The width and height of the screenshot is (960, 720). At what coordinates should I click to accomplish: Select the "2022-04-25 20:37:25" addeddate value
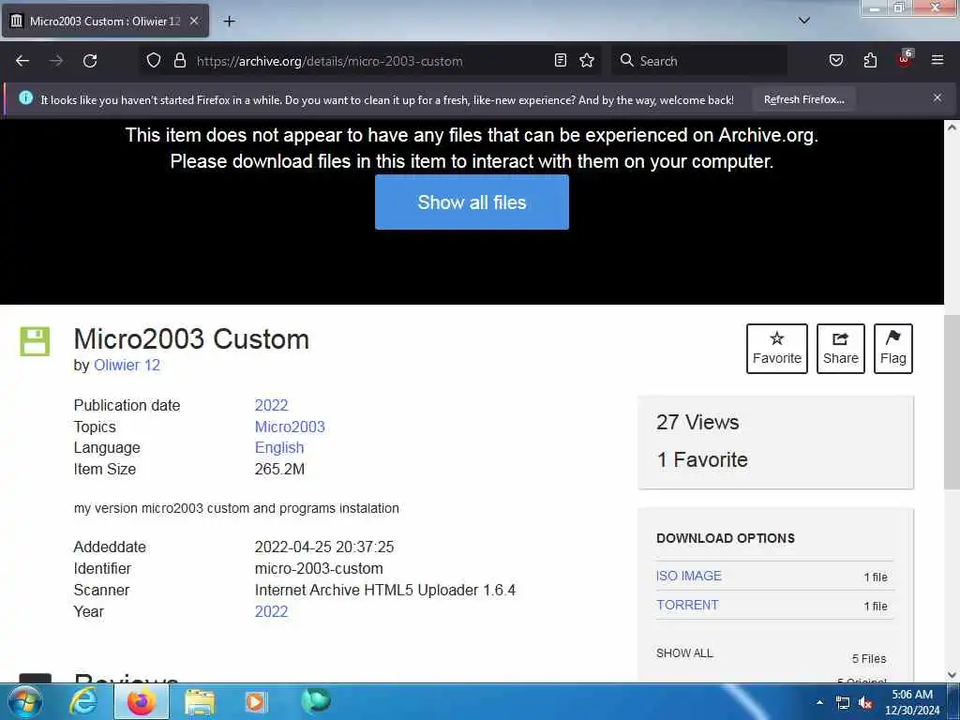point(324,547)
